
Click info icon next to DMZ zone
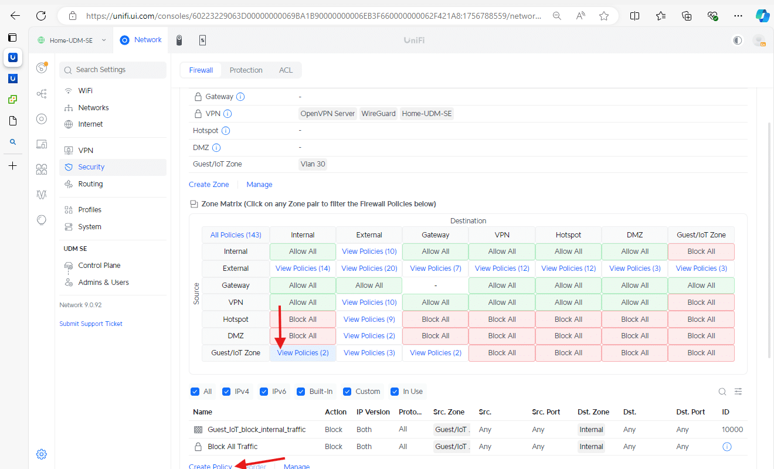point(216,148)
